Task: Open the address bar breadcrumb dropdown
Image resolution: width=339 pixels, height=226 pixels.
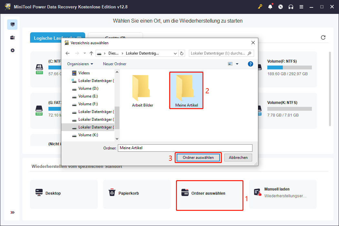Action: click(175, 53)
